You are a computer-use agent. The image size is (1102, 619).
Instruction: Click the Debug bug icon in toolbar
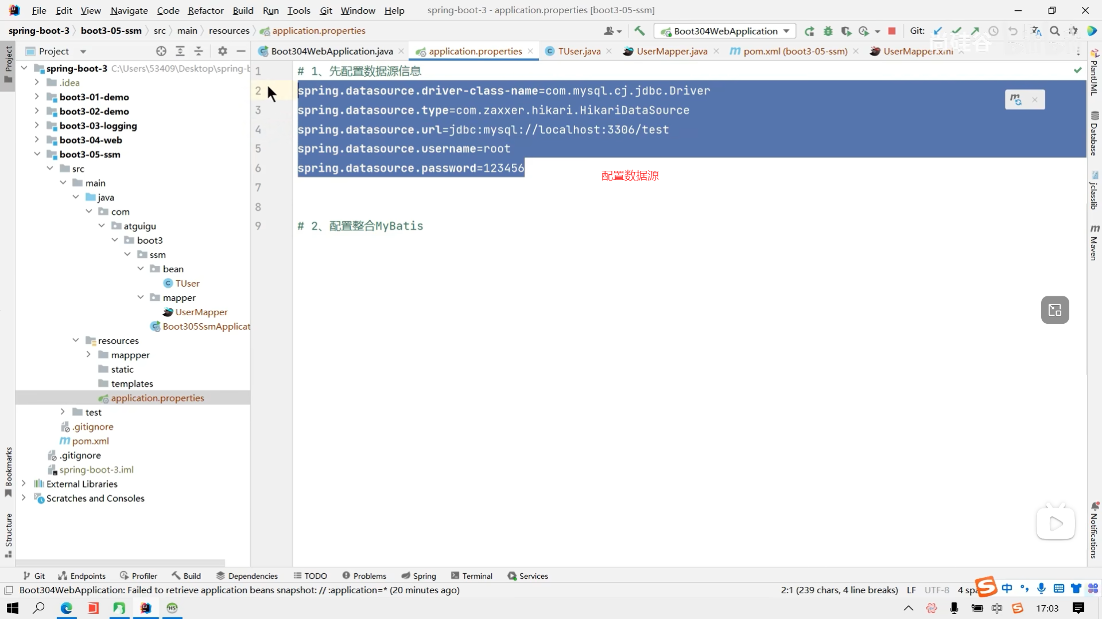click(x=828, y=31)
